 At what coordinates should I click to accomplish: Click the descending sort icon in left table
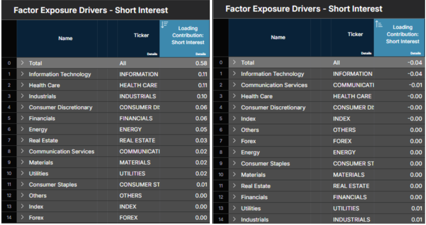pyautogui.click(x=164, y=25)
